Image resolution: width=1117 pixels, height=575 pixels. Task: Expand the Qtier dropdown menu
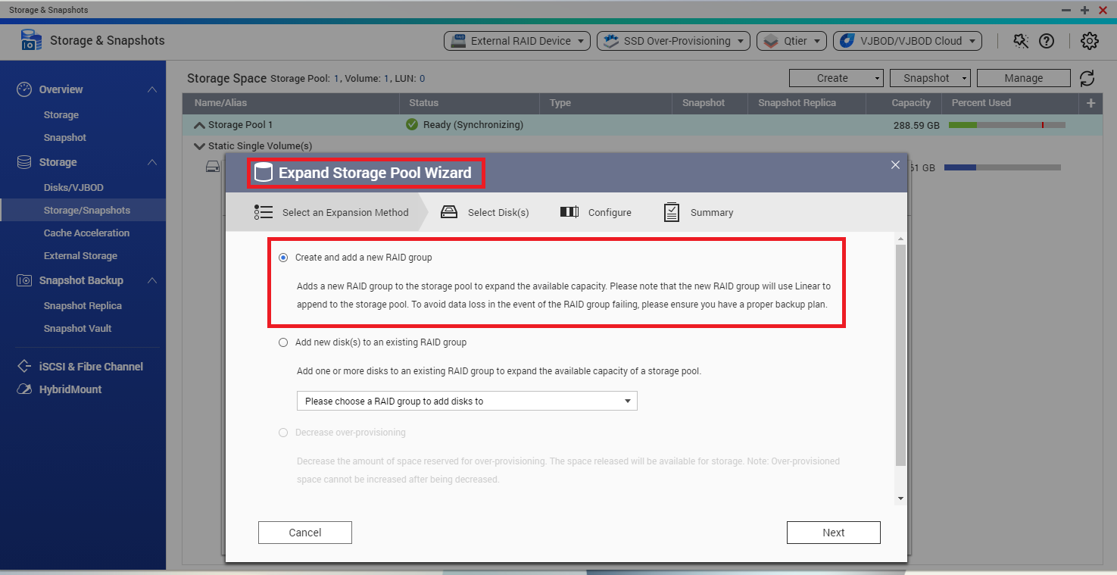coord(791,41)
